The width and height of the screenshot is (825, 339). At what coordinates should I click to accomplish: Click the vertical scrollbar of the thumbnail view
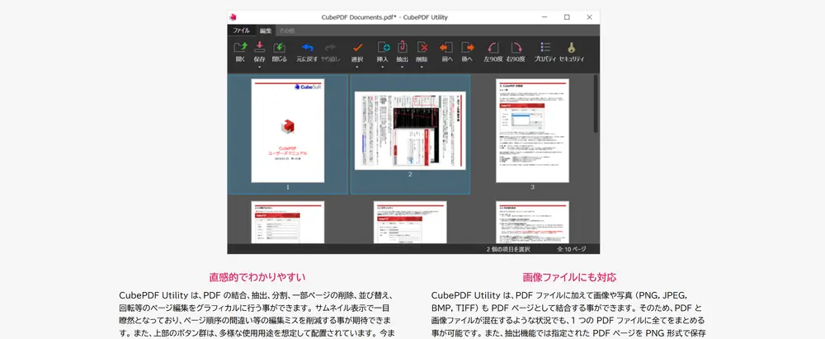click(x=596, y=104)
